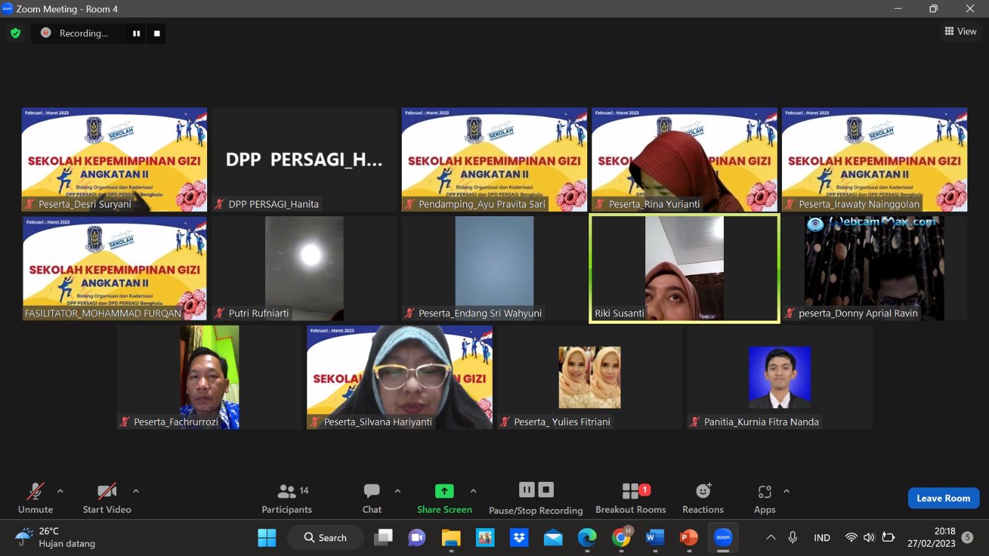Select Riki Susanti's video tile
This screenshot has width=989, height=556.
coord(684,268)
